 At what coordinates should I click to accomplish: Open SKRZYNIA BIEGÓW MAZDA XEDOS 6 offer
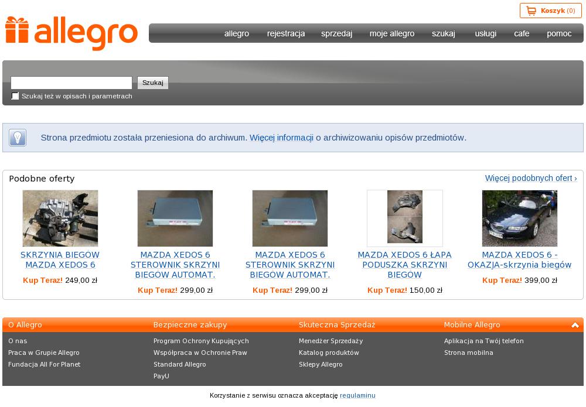click(x=60, y=260)
